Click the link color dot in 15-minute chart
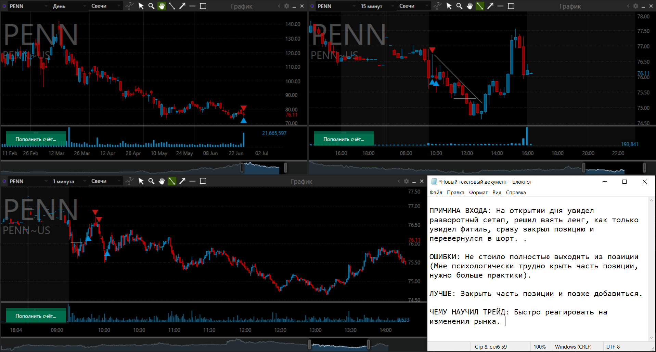656x352 pixels. coord(312,6)
